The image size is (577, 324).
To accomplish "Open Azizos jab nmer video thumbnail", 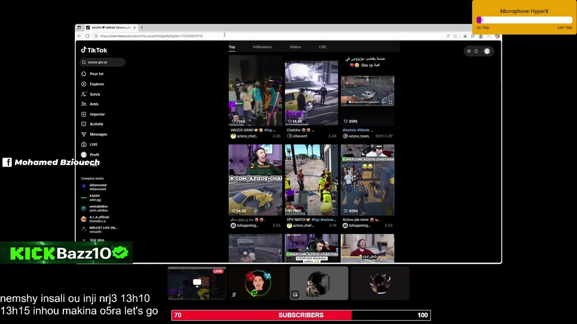I will [x=367, y=180].
